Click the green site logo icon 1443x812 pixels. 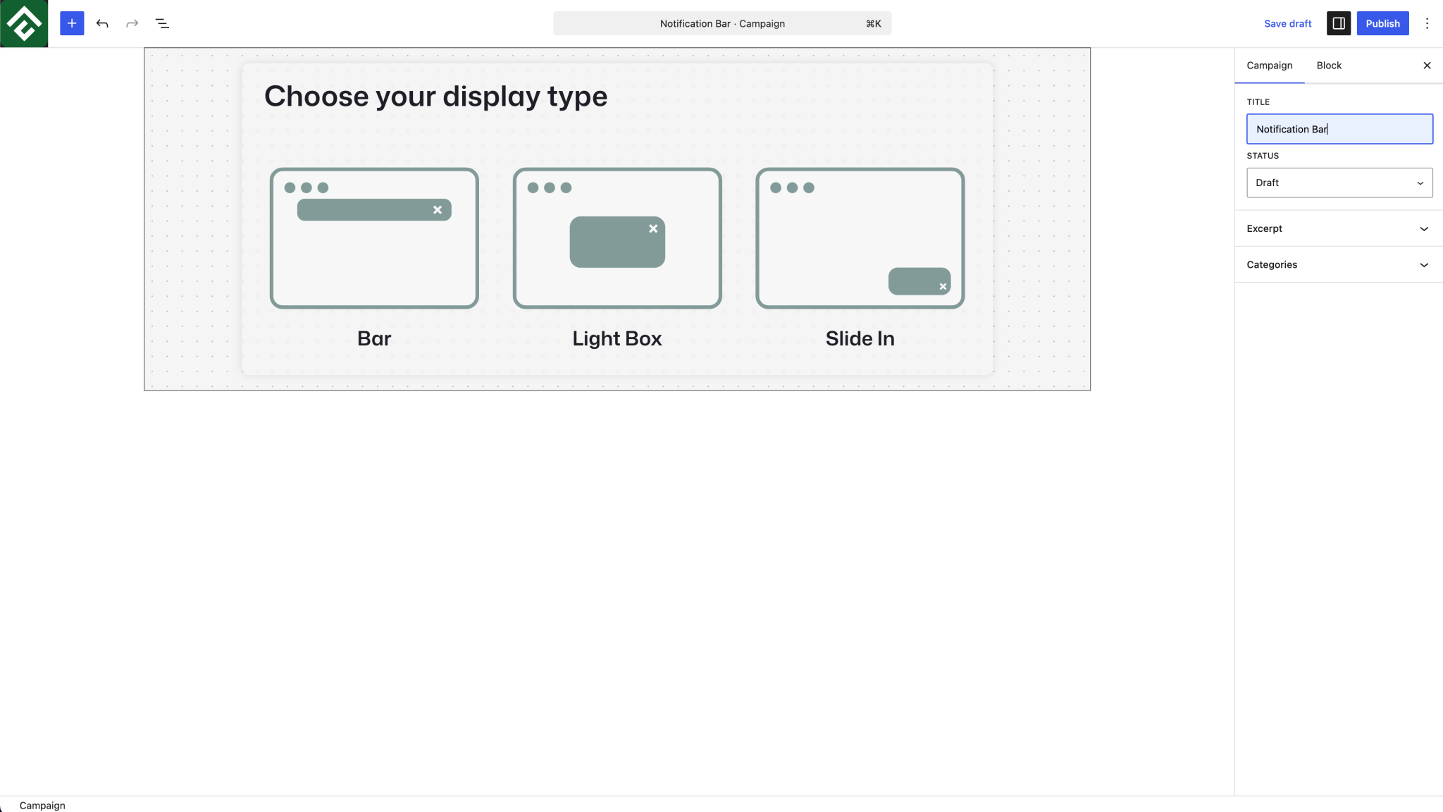click(x=24, y=23)
